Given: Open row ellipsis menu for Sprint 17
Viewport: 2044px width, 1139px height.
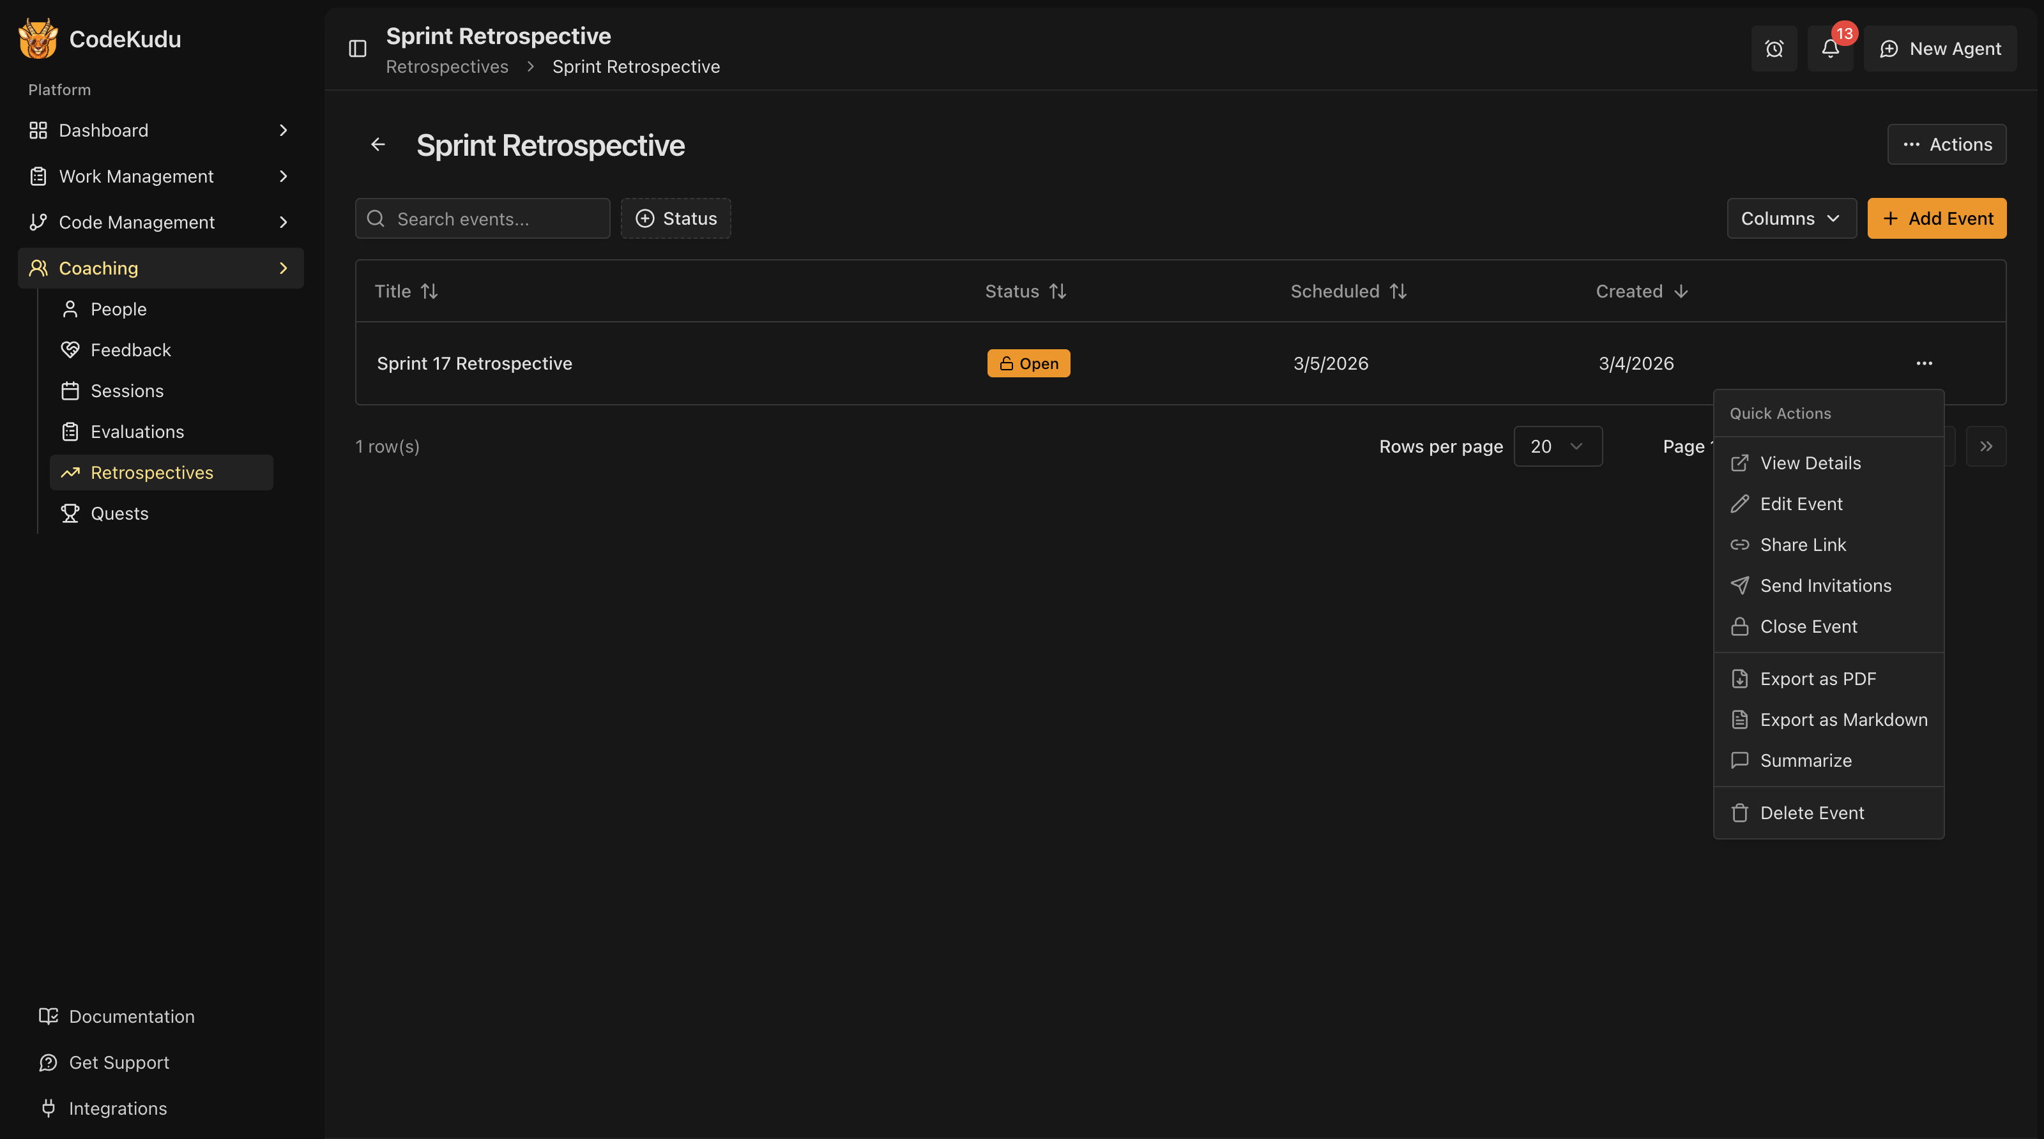Looking at the screenshot, I should click(x=1923, y=363).
